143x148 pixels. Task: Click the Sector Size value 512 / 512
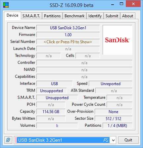point(114,119)
